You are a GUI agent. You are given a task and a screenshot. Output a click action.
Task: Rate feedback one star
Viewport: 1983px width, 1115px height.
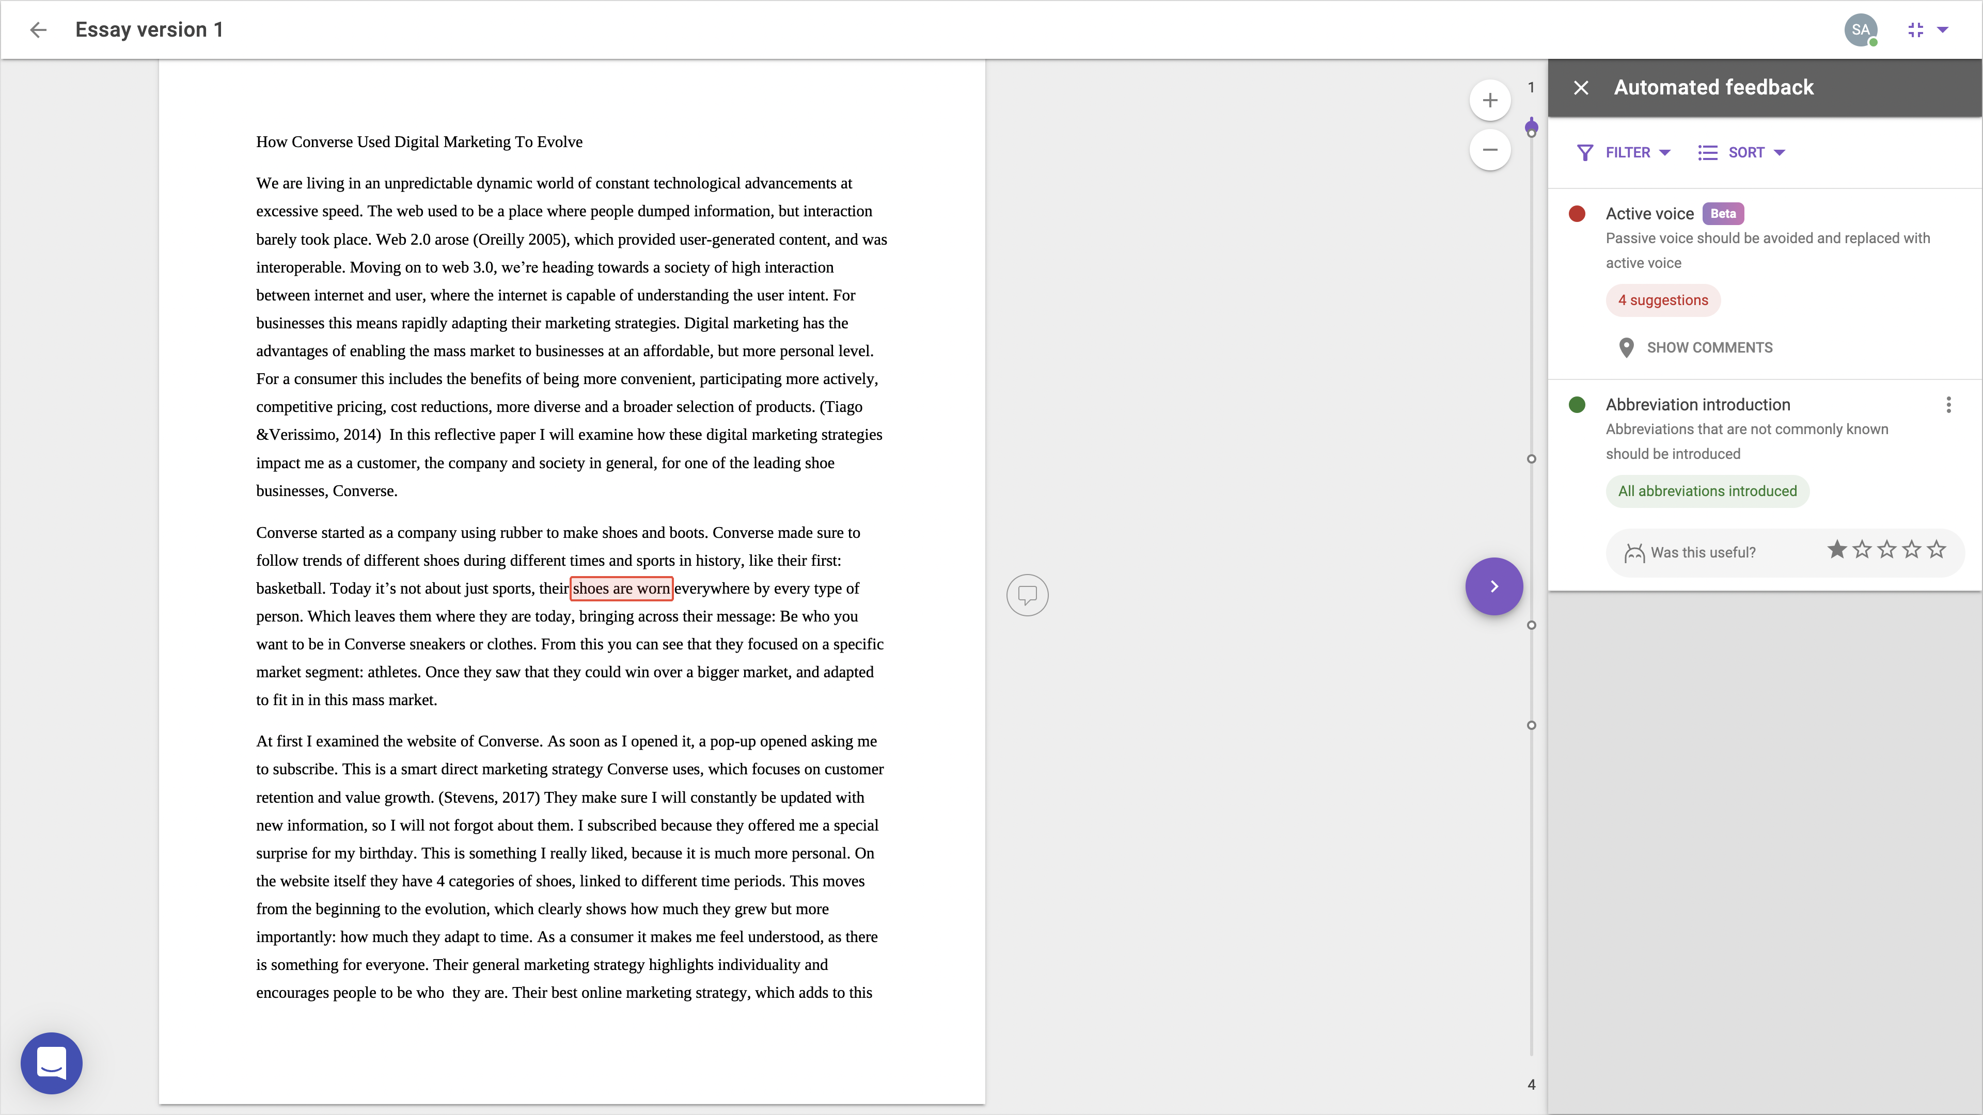pyautogui.click(x=1837, y=549)
